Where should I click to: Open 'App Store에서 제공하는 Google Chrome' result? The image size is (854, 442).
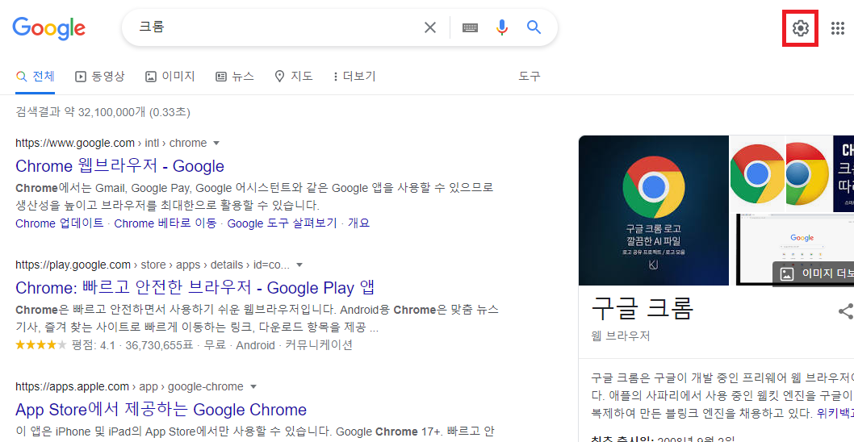click(x=161, y=410)
